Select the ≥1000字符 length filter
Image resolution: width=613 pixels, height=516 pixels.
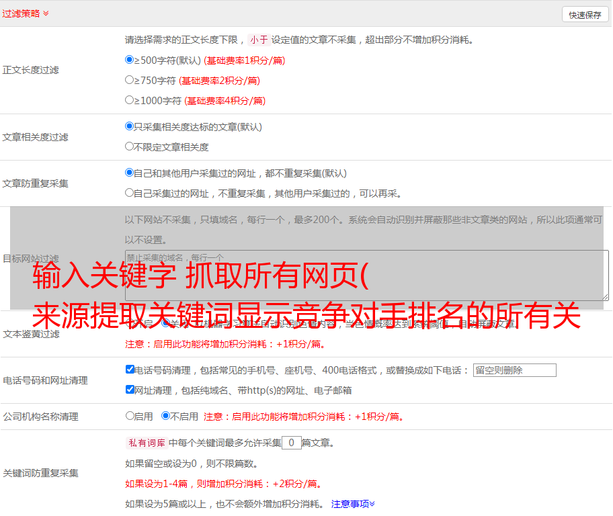point(130,100)
